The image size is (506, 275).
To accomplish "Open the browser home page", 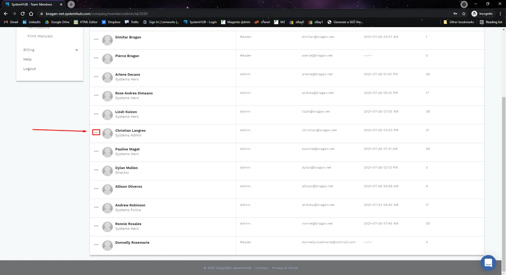I will pos(31,14).
